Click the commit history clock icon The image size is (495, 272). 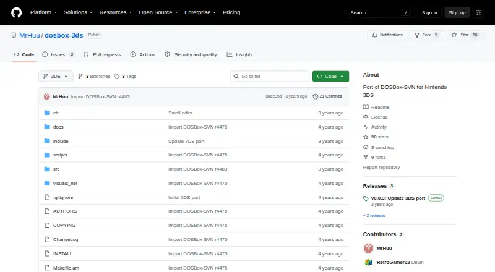coord(315,96)
